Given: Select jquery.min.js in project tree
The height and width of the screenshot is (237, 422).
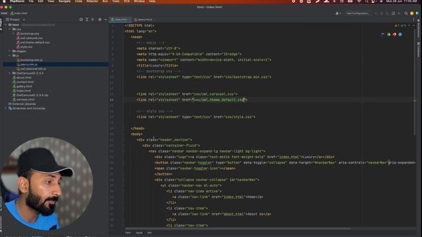Looking at the screenshot, I should (x=27, y=65).
